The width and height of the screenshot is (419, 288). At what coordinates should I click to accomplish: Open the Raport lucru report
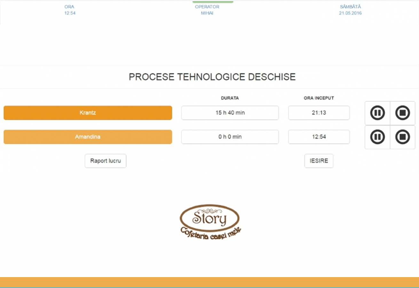(106, 161)
